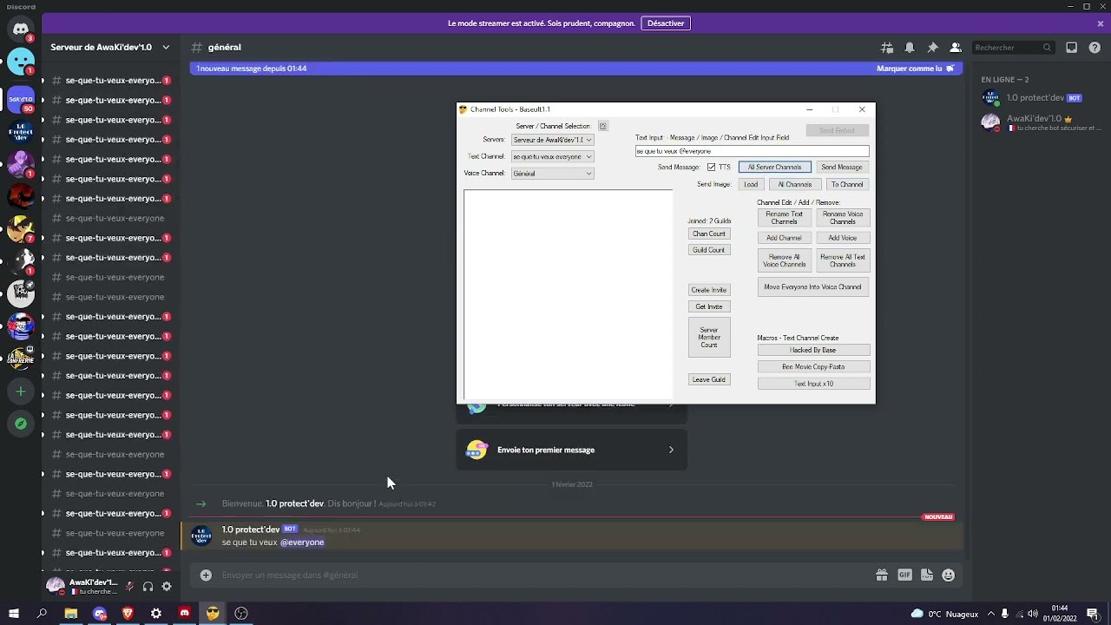The image size is (1111, 625).
Task: Click refresh icon beside Server / Channel Selection
Action: [602, 126]
